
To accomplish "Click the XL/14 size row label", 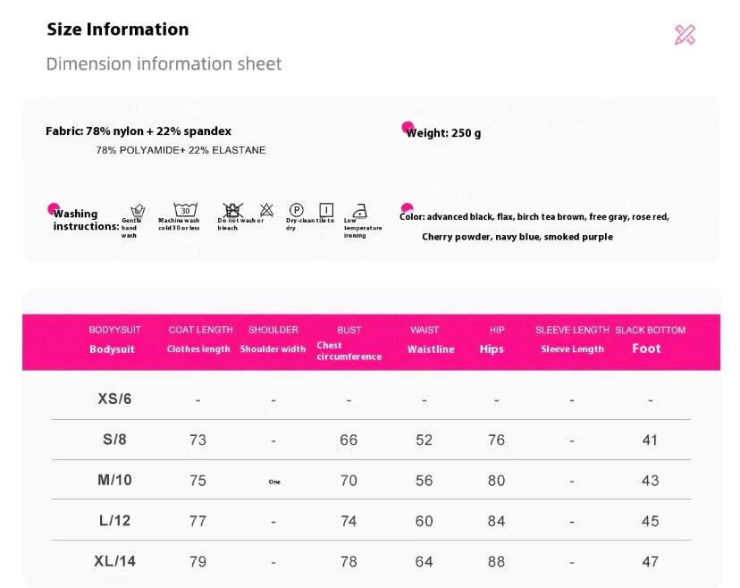I will [x=114, y=561].
